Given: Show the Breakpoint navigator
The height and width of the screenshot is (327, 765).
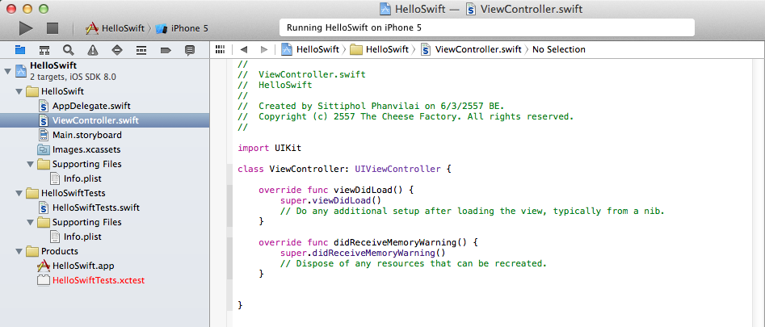Looking at the screenshot, I should [166, 49].
